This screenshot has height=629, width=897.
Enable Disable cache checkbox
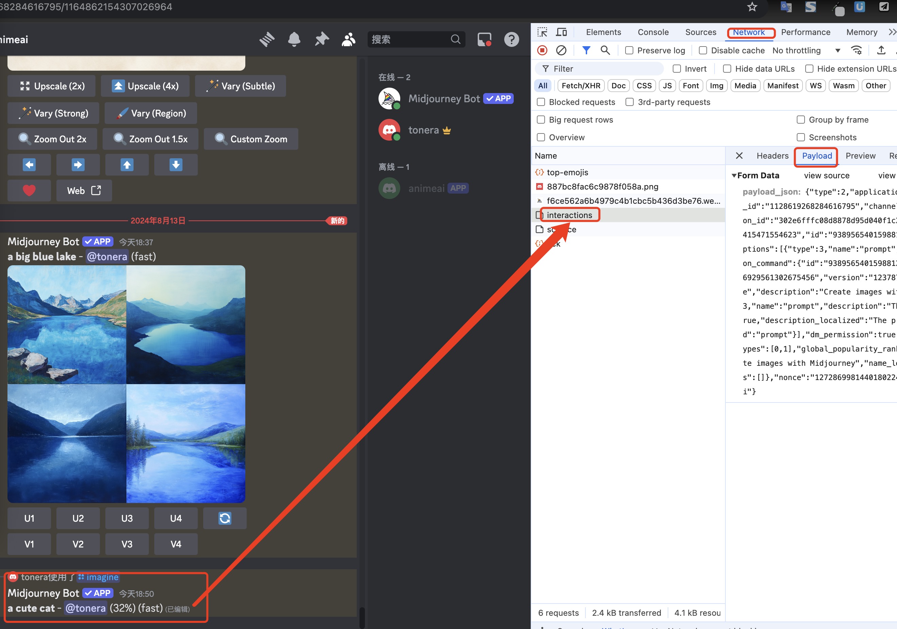click(x=703, y=50)
